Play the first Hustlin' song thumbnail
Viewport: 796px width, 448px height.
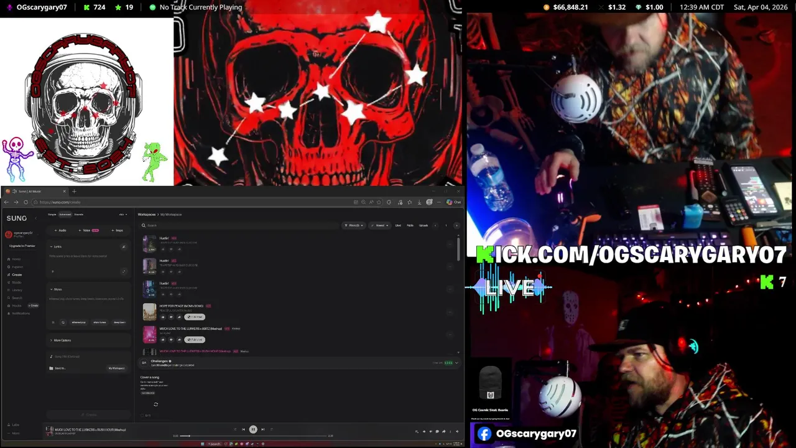[149, 243]
